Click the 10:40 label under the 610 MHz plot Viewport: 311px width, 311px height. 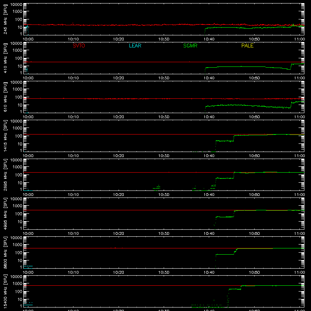click(209, 117)
